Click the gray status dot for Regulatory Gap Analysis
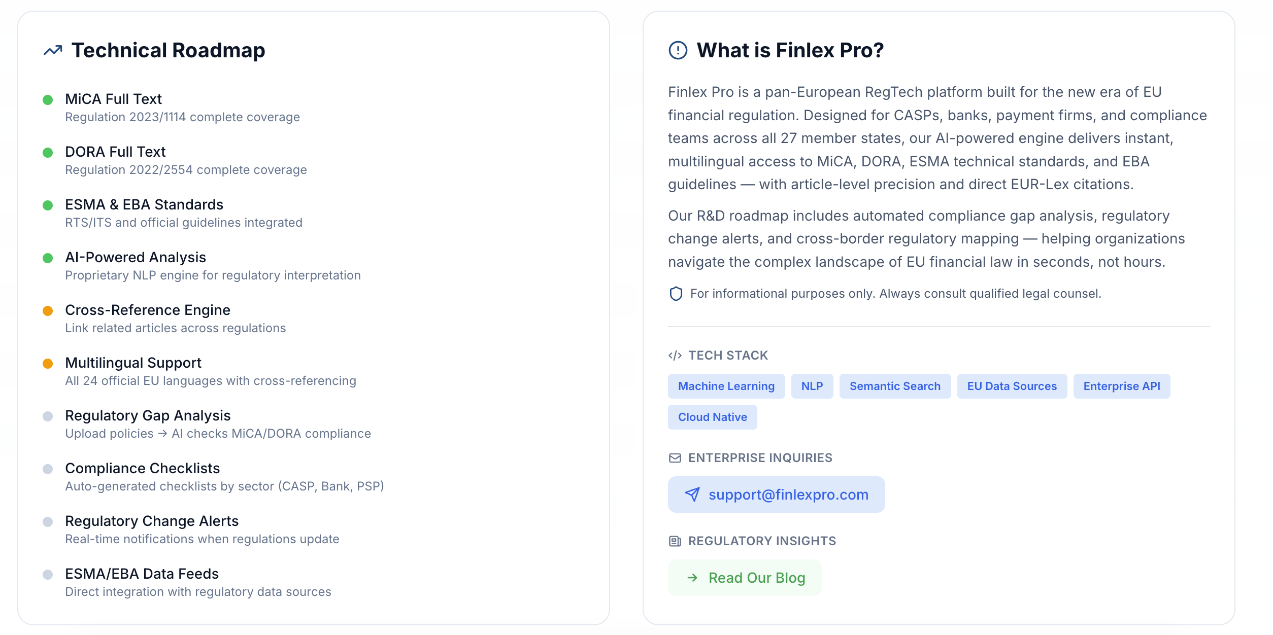Screen dimensions: 1273x635 pos(48,416)
